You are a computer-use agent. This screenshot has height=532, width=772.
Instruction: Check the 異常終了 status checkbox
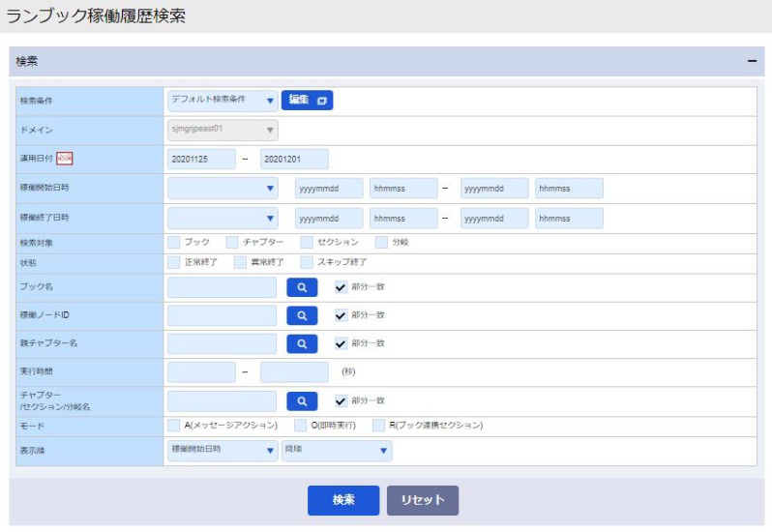click(240, 262)
